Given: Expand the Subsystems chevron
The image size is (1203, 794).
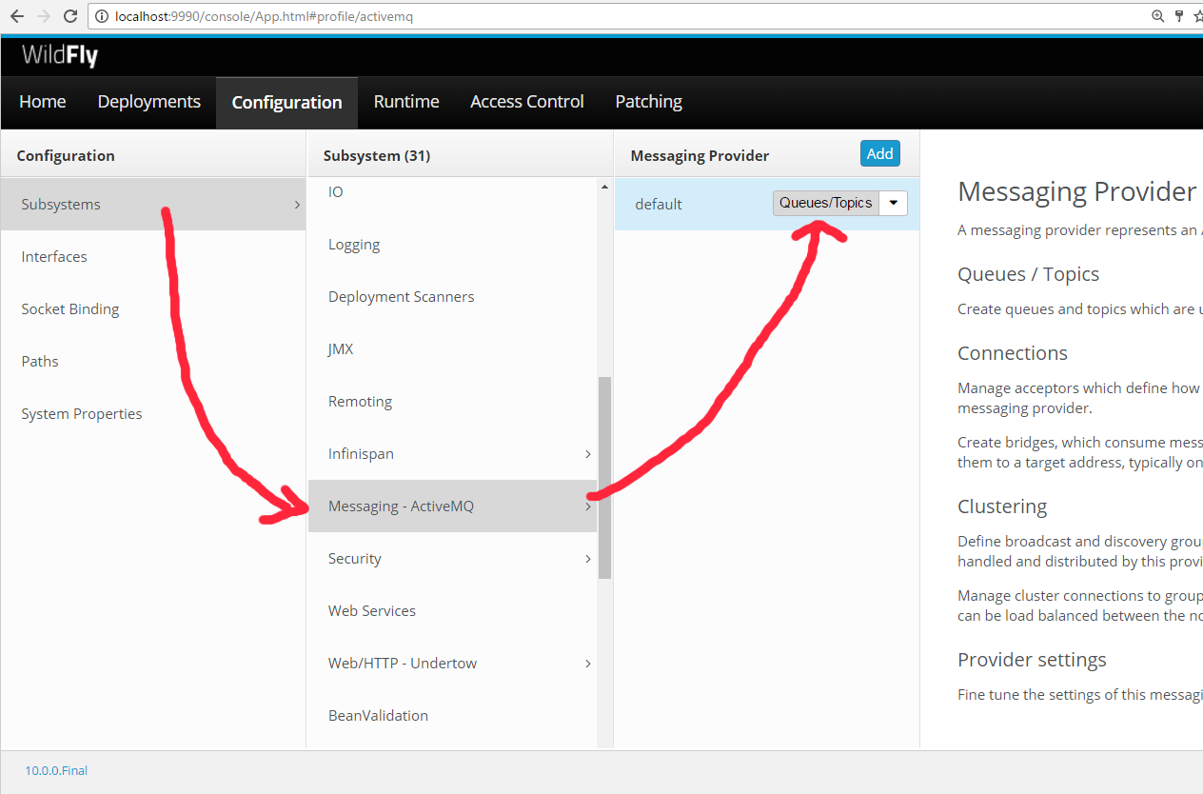Looking at the screenshot, I should (x=297, y=205).
